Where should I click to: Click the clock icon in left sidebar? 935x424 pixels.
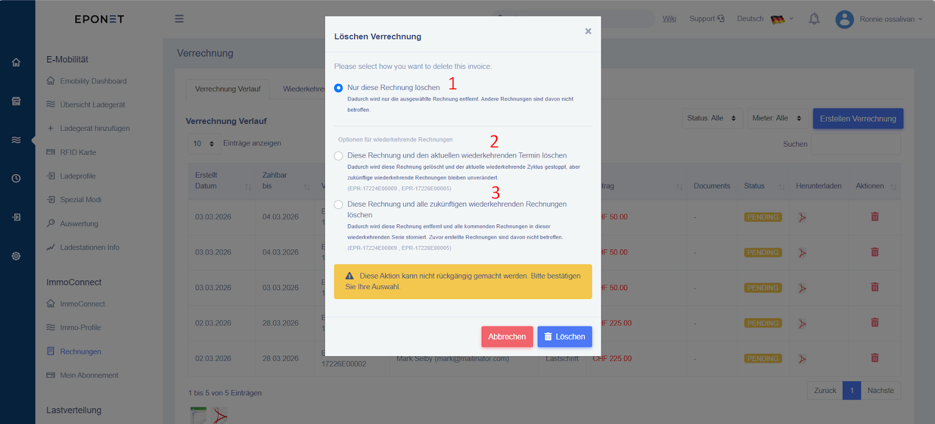click(16, 178)
